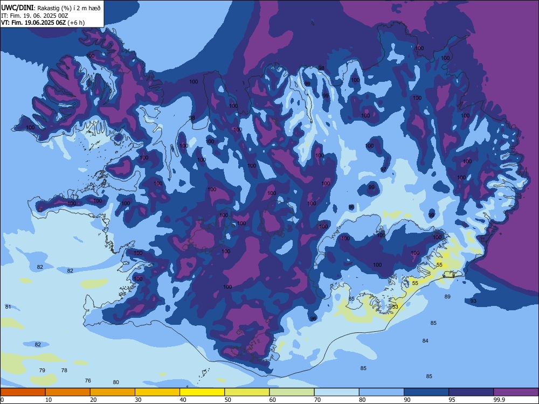Click the legend tick label '40'

[183, 400]
